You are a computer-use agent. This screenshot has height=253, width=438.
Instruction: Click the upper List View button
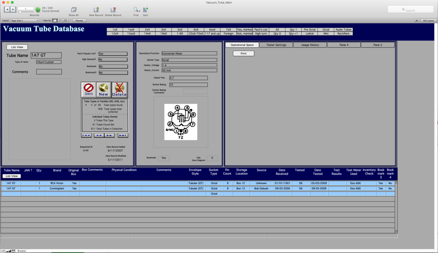17,47
